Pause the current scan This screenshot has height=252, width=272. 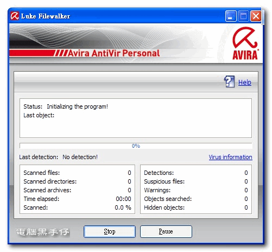coord(166,231)
